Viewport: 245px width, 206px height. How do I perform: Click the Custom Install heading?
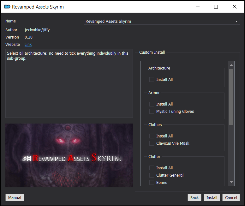click(152, 52)
